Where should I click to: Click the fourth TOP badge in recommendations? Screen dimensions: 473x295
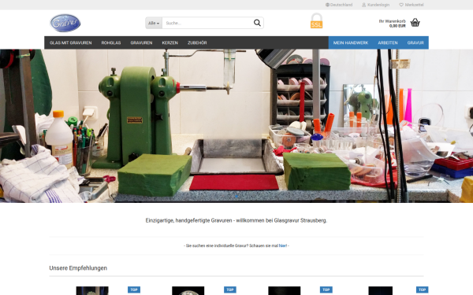pos(422,289)
